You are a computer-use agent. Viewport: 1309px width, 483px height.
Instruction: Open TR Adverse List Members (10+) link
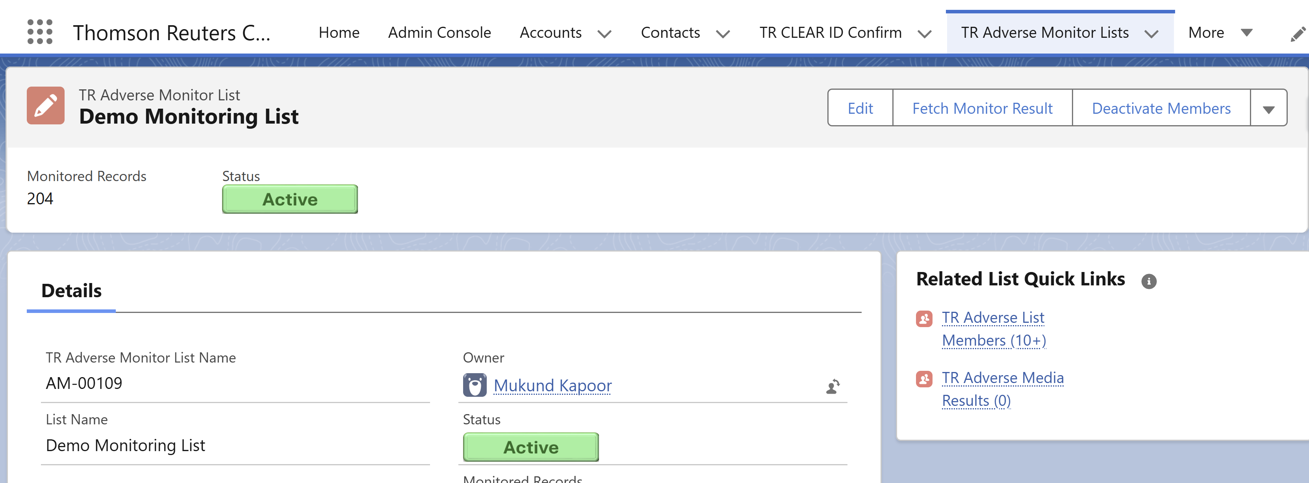point(994,329)
